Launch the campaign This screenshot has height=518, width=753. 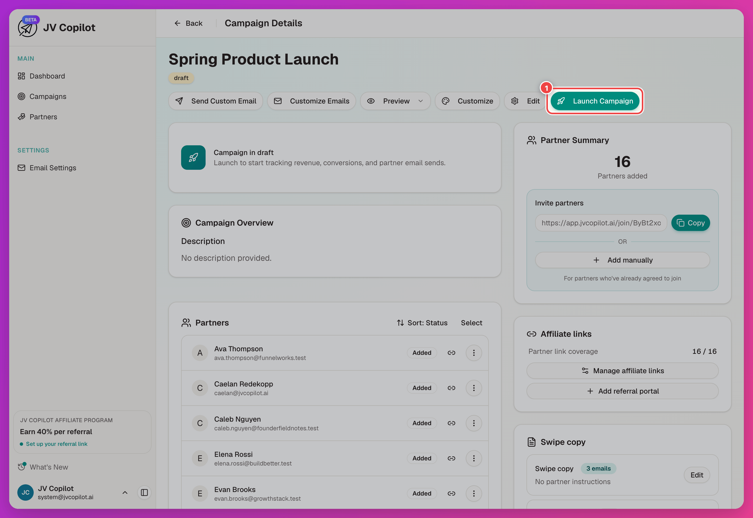[x=595, y=101]
